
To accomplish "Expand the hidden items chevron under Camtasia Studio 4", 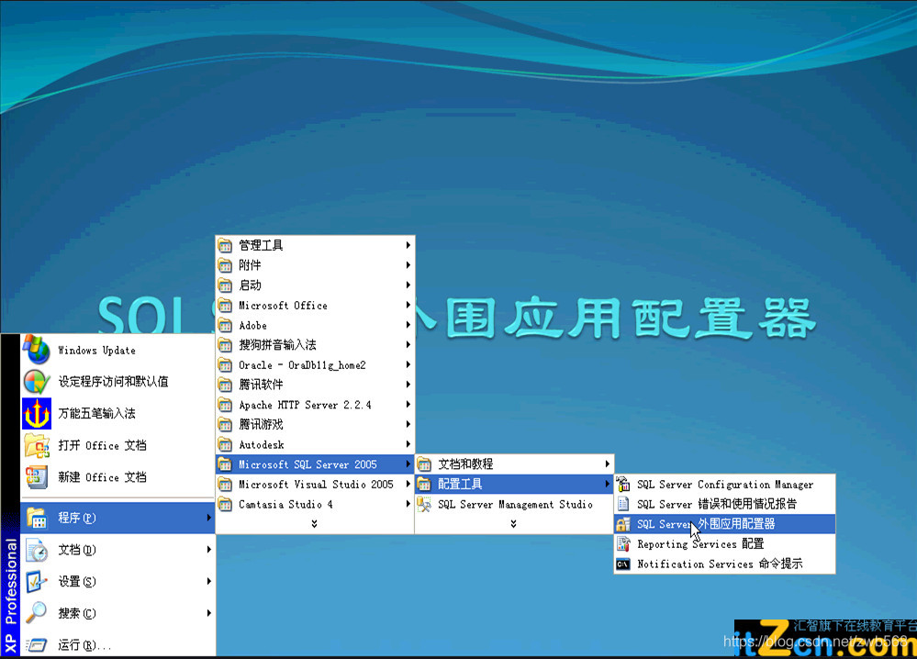I will point(315,523).
